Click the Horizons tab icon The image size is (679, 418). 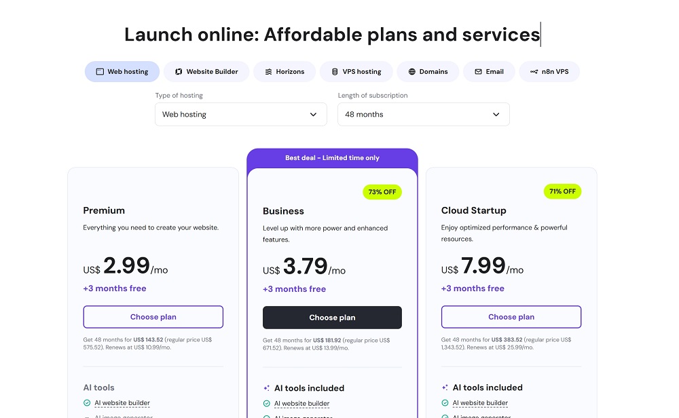(268, 72)
